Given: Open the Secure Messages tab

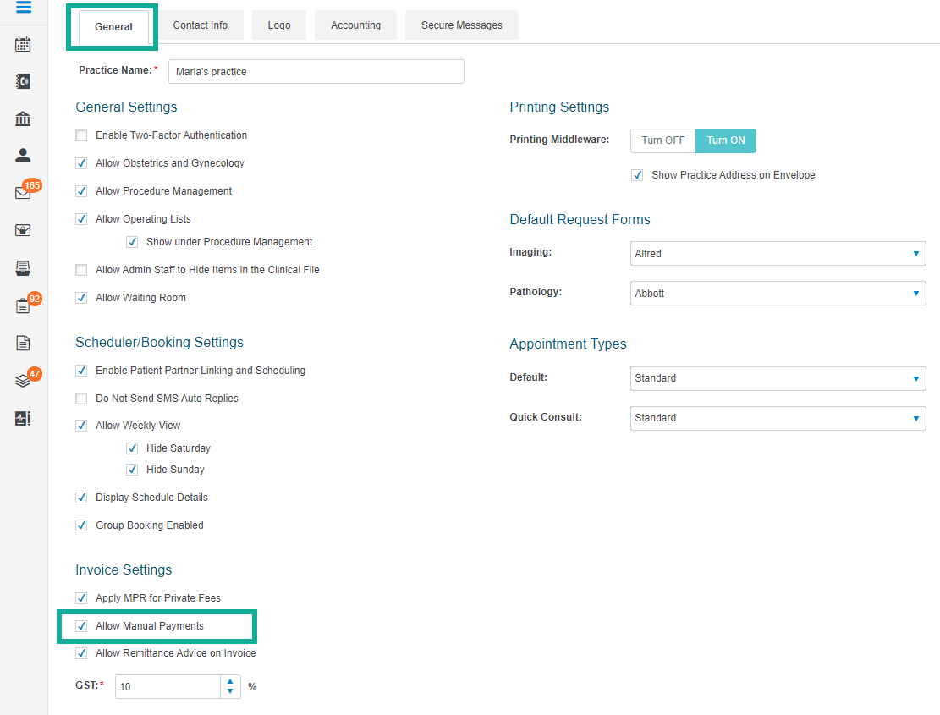Looking at the screenshot, I should click(x=462, y=25).
